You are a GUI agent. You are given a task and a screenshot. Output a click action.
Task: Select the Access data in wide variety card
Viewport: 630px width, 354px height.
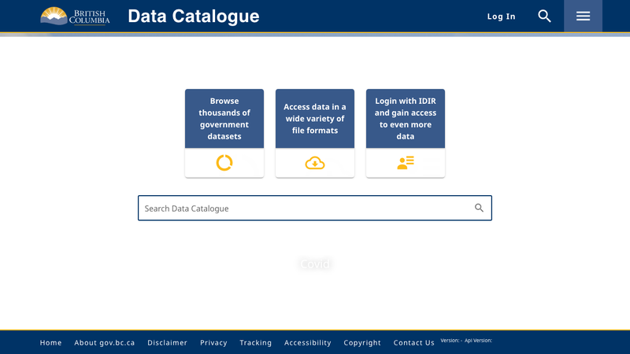point(315,133)
